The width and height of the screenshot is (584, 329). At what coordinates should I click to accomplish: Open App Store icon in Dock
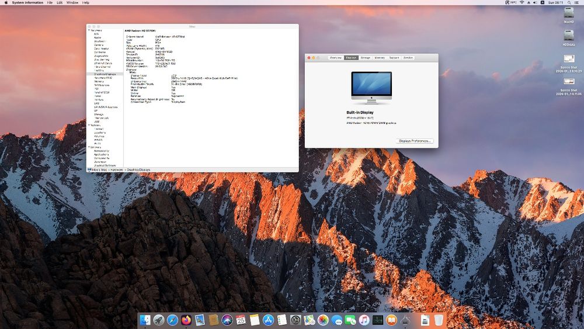(x=268, y=320)
